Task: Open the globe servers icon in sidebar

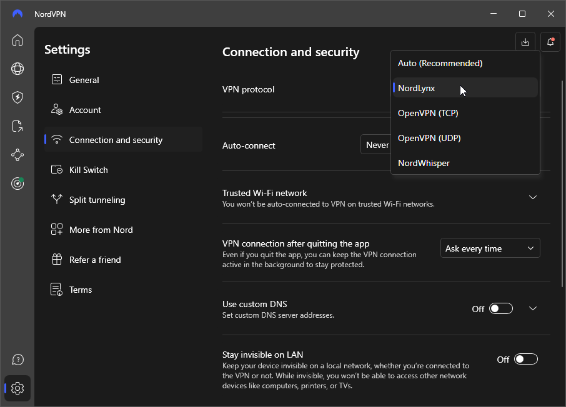Action: pos(17,69)
